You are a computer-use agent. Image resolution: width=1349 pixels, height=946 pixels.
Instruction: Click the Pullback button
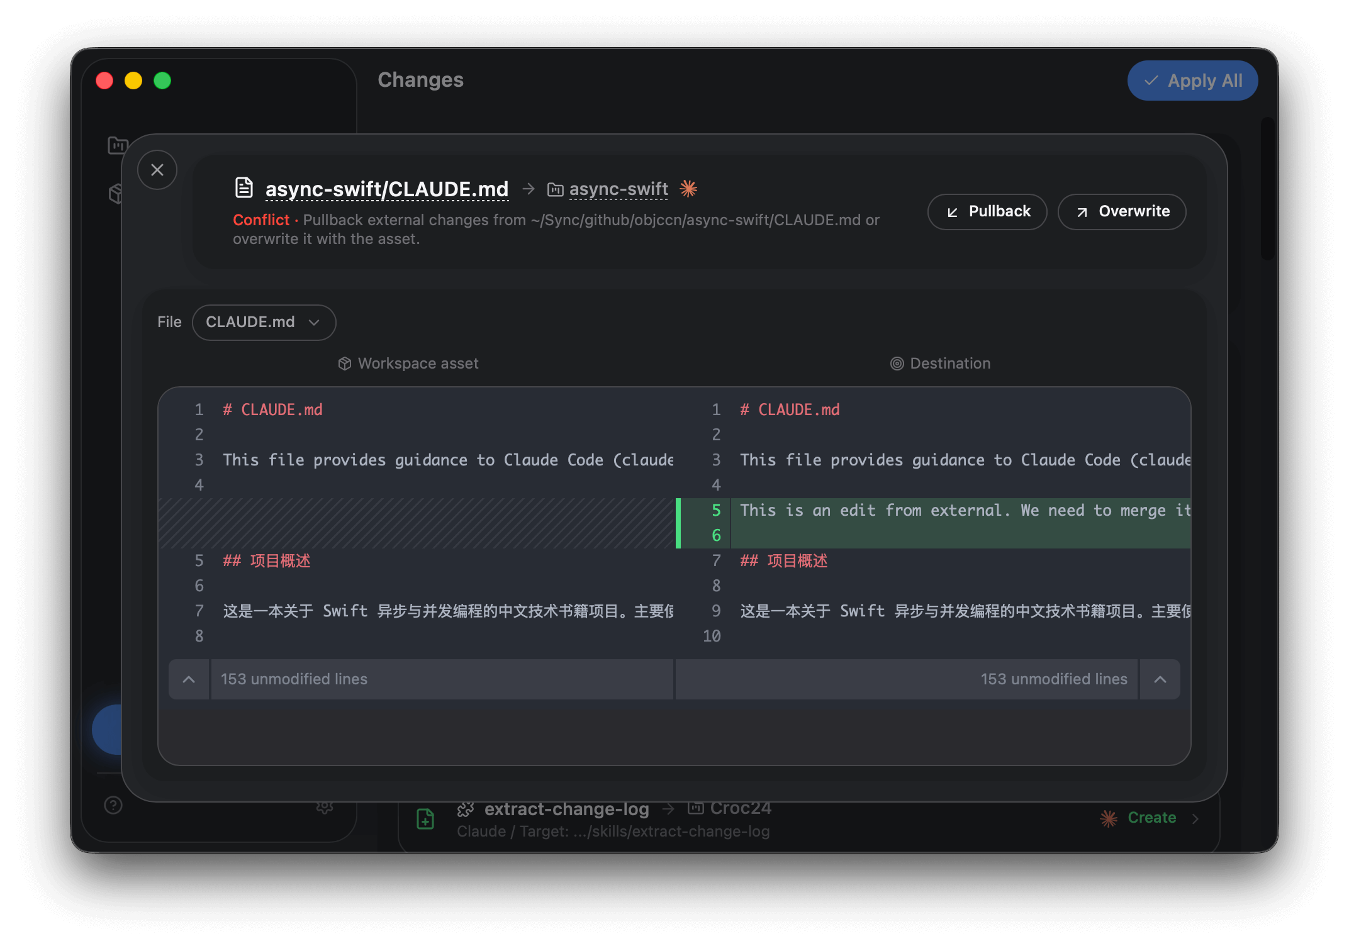987,211
